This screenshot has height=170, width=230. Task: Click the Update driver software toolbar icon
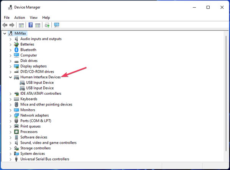pos(47,25)
